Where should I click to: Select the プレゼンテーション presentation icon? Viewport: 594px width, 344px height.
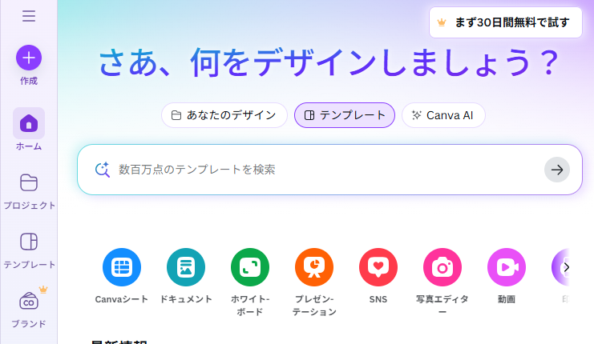[314, 267]
